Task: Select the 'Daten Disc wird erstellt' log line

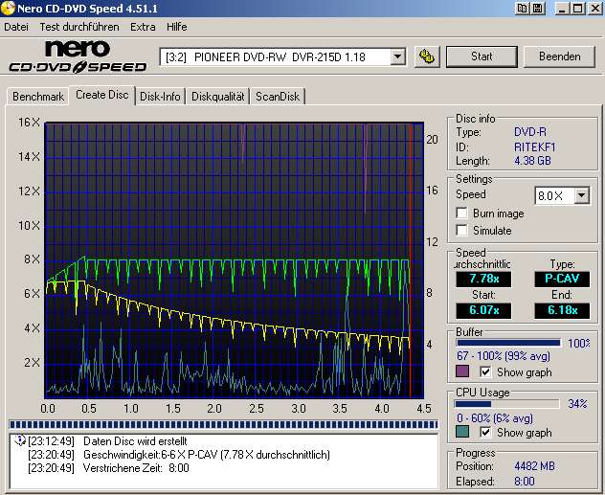Action: point(134,441)
